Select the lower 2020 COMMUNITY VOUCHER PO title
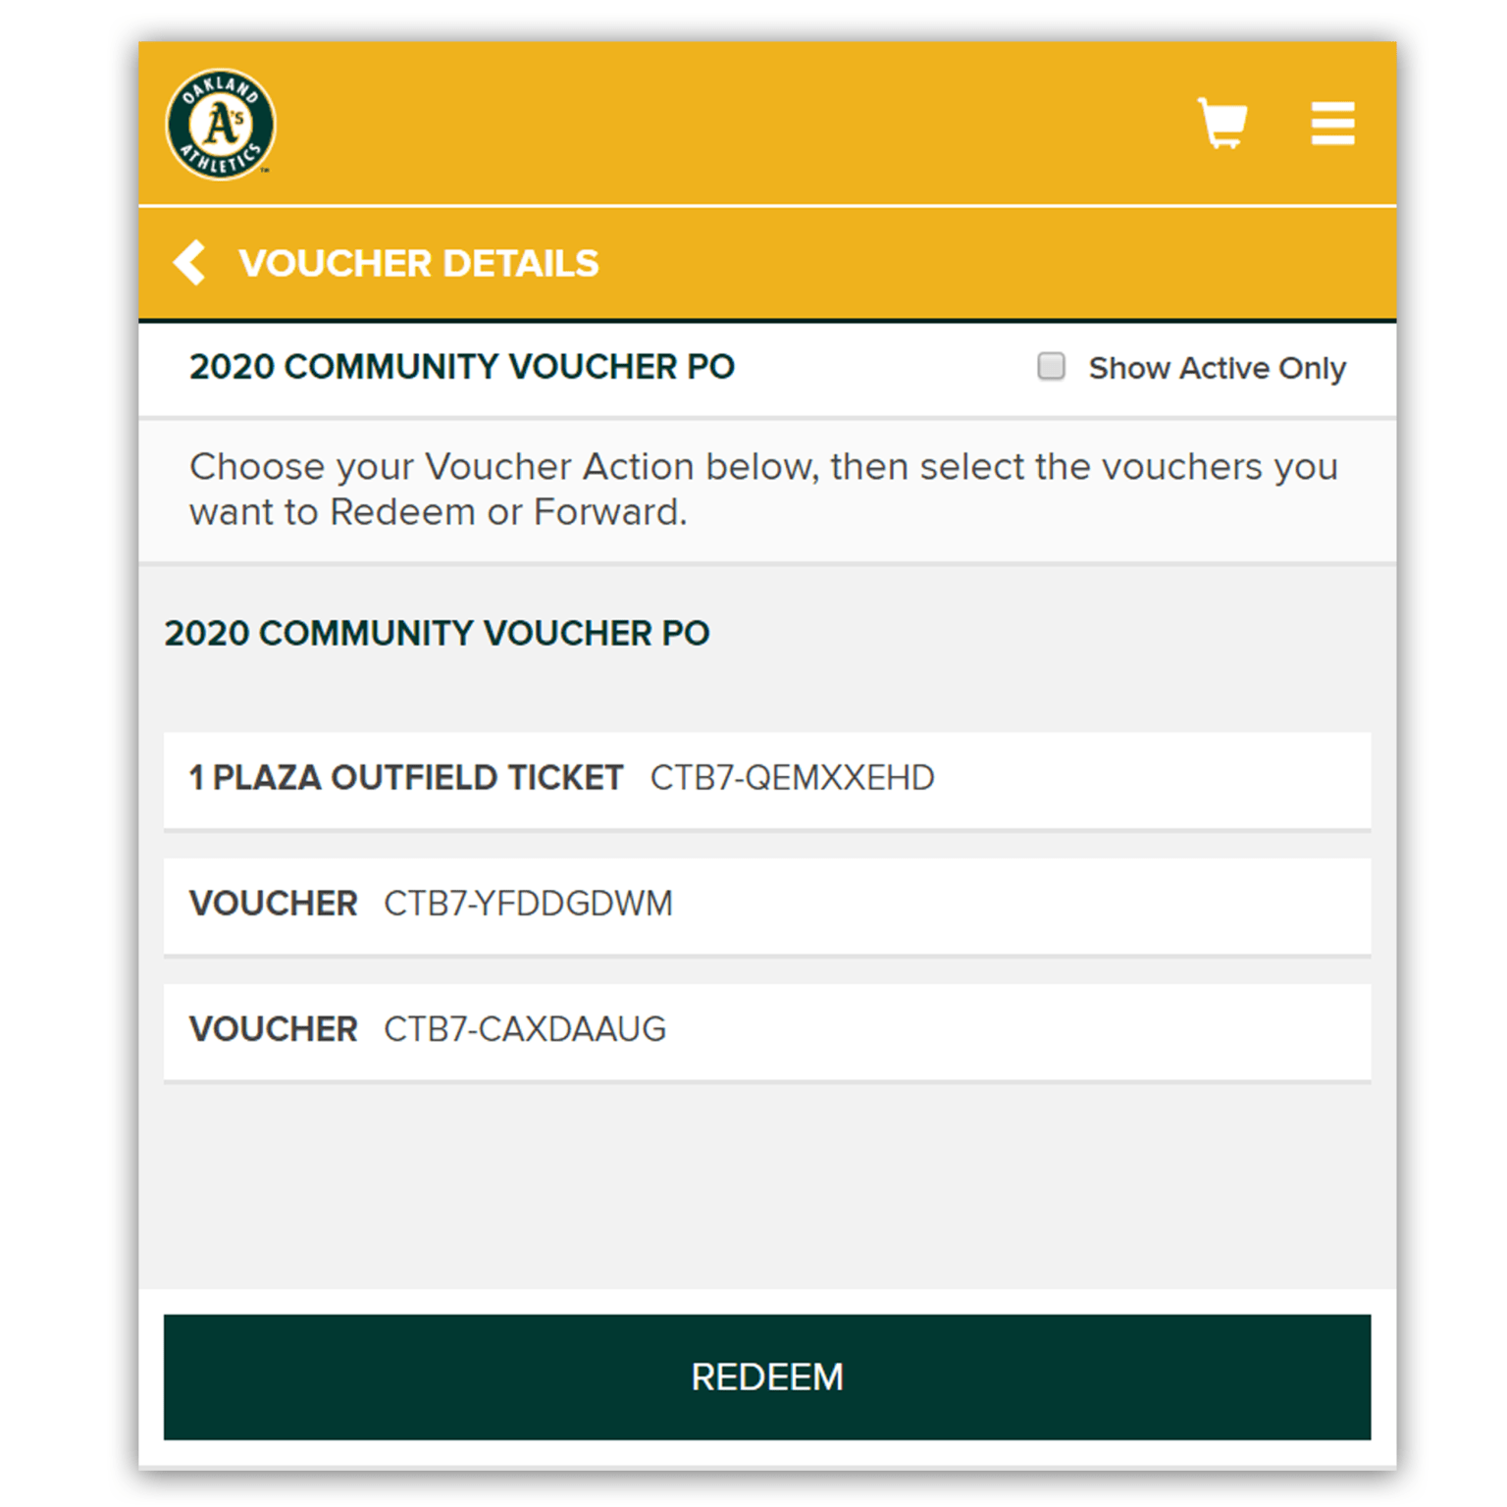The height and width of the screenshot is (1507, 1507). click(438, 633)
